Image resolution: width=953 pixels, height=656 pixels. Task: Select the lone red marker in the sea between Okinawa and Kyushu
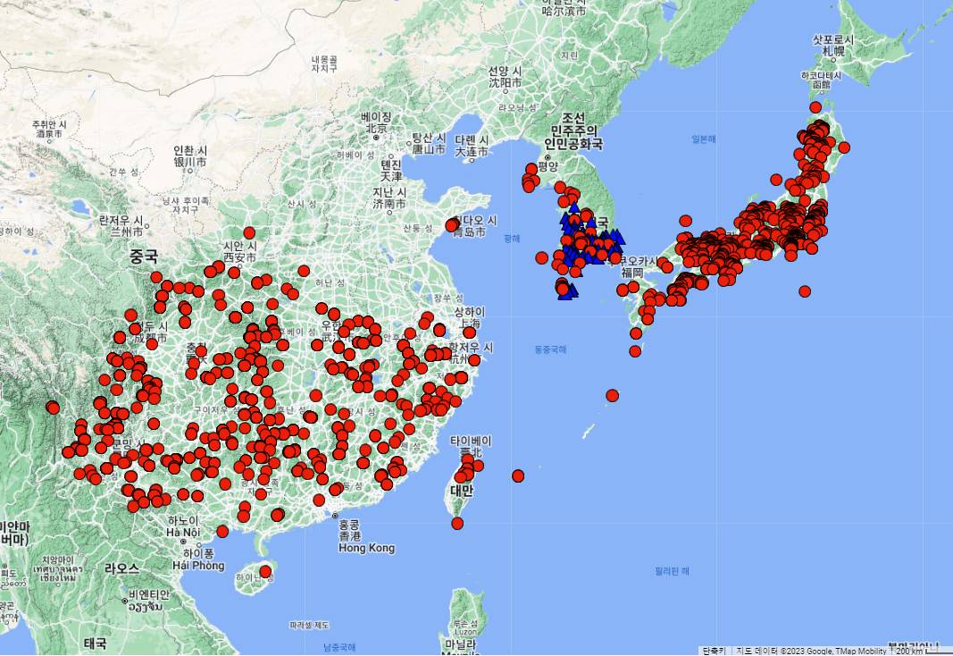(612, 395)
